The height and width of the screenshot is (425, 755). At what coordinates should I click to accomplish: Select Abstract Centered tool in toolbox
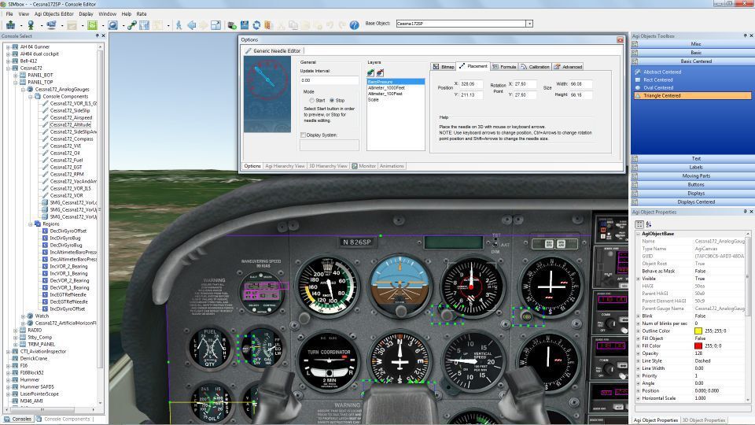click(661, 72)
